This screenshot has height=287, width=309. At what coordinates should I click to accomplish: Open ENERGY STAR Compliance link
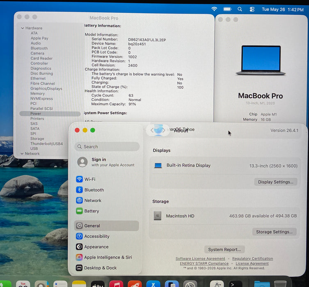click(x=204, y=263)
